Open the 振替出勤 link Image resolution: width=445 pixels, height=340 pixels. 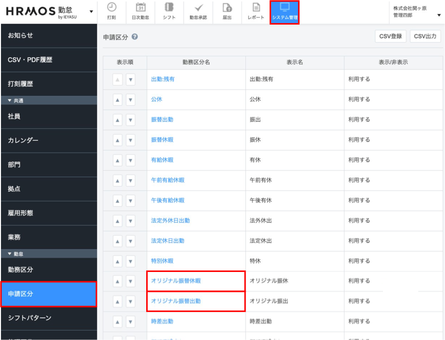162,120
